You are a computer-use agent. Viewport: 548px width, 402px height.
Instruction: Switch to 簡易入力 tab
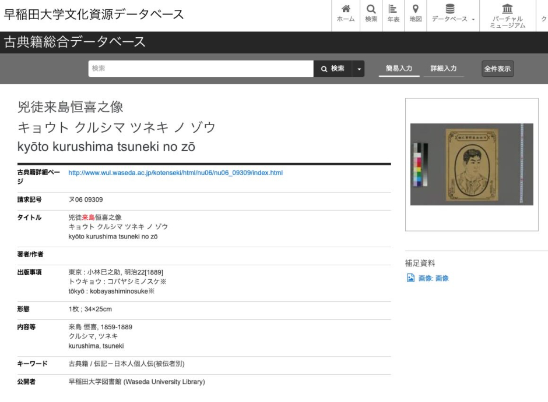(399, 69)
